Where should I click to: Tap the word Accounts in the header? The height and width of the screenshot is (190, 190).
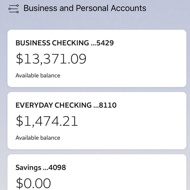point(128,8)
